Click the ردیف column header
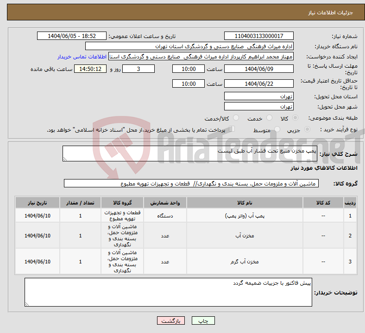The height and width of the screenshot is (333, 365). (350, 203)
